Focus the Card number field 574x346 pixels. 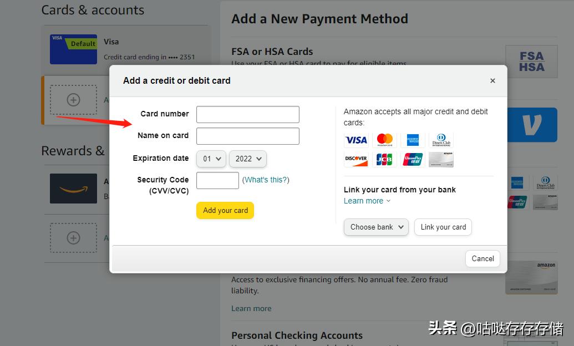(248, 114)
